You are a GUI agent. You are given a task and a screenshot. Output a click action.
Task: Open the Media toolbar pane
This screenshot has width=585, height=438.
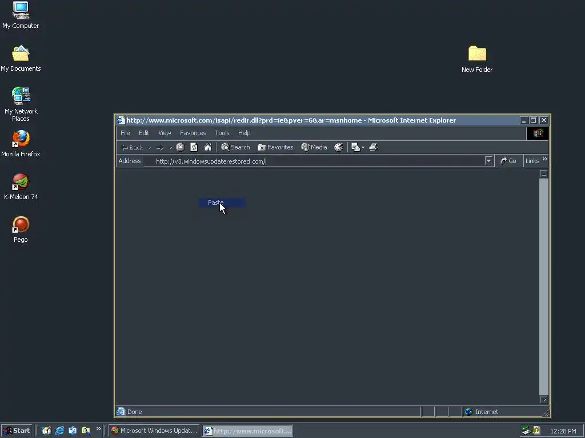click(314, 147)
